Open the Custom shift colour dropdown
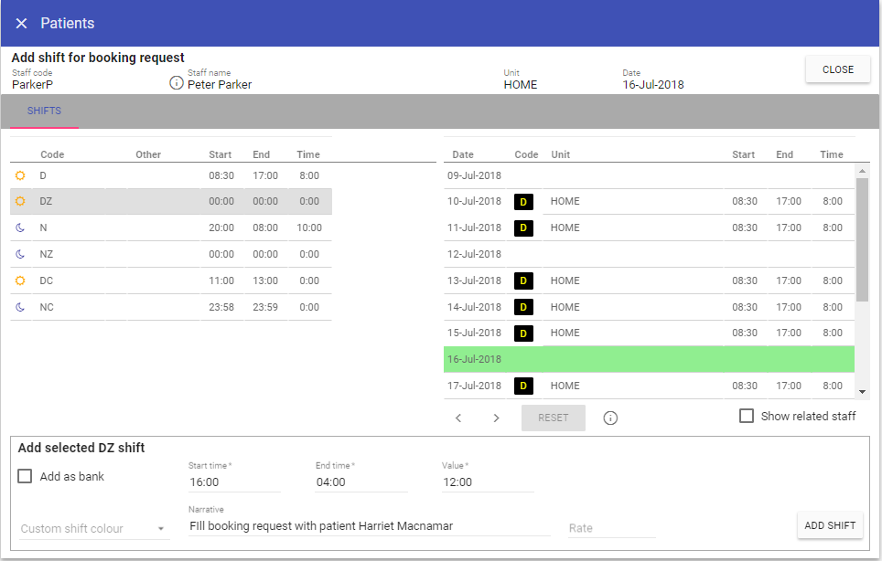882x561 pixels. tap(93, 528)
